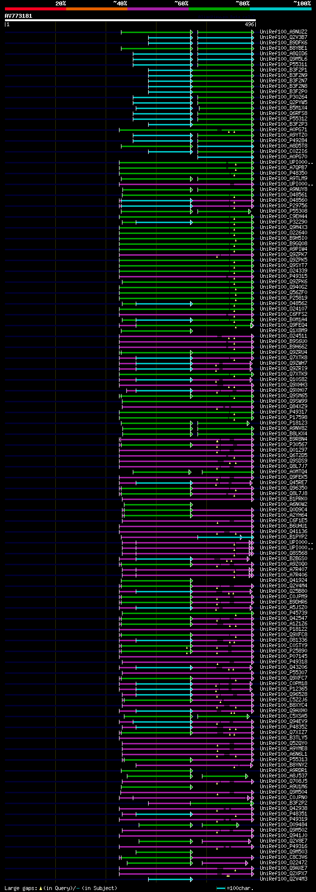Click the last hit UniRef100_Q2V4M3

pos(283,879)
